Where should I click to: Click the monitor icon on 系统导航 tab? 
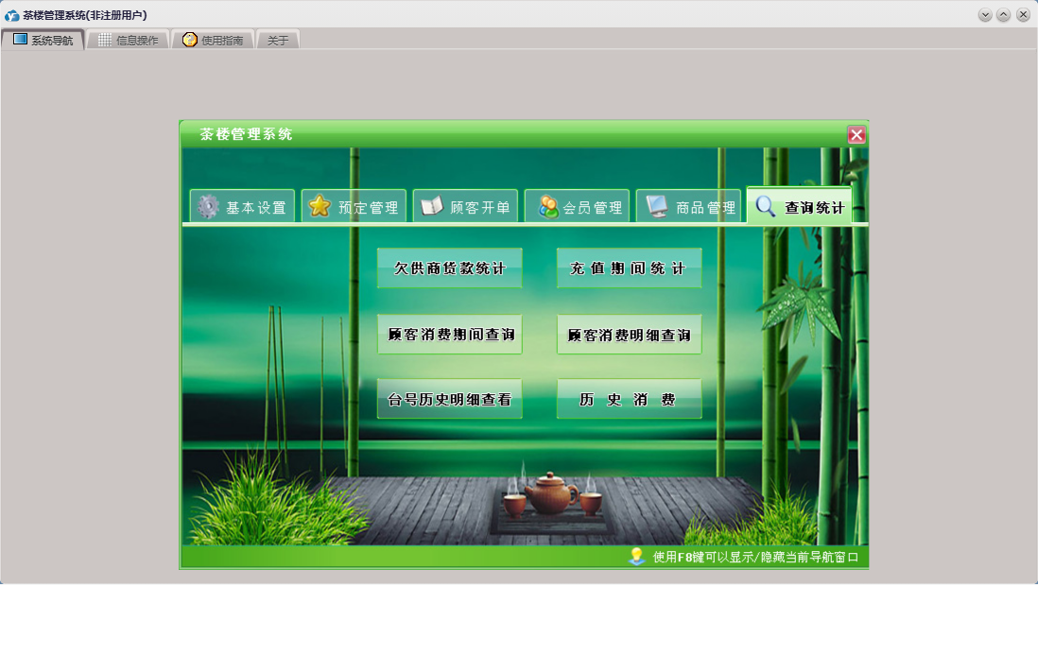pyautogui.click(x=21, y=39)
